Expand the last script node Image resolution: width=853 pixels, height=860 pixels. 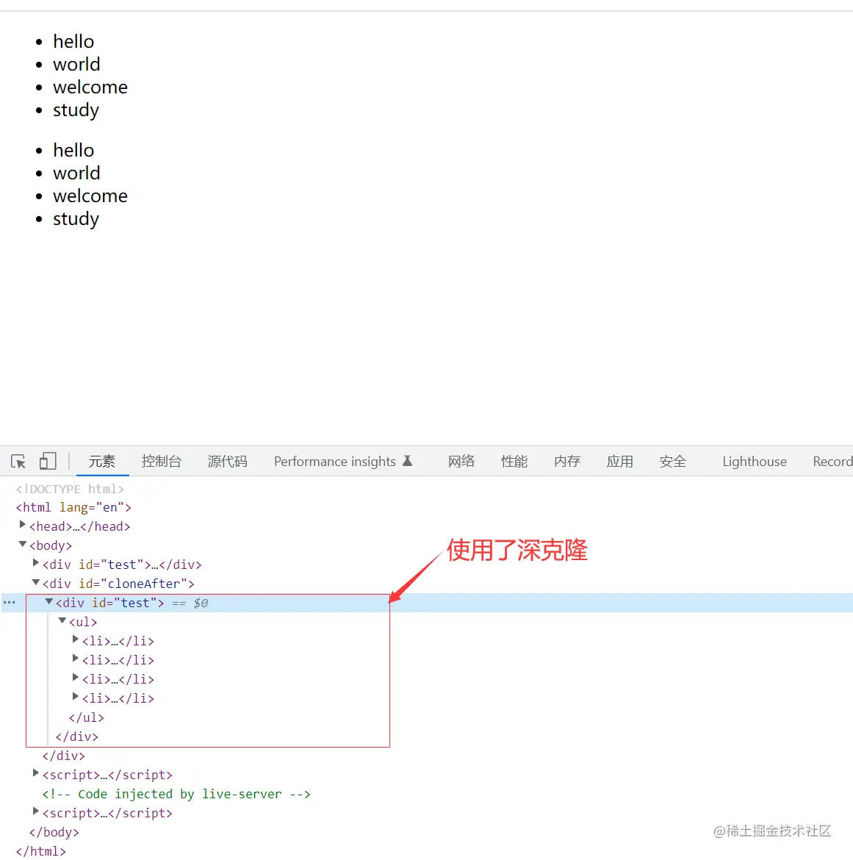point(35,811)
